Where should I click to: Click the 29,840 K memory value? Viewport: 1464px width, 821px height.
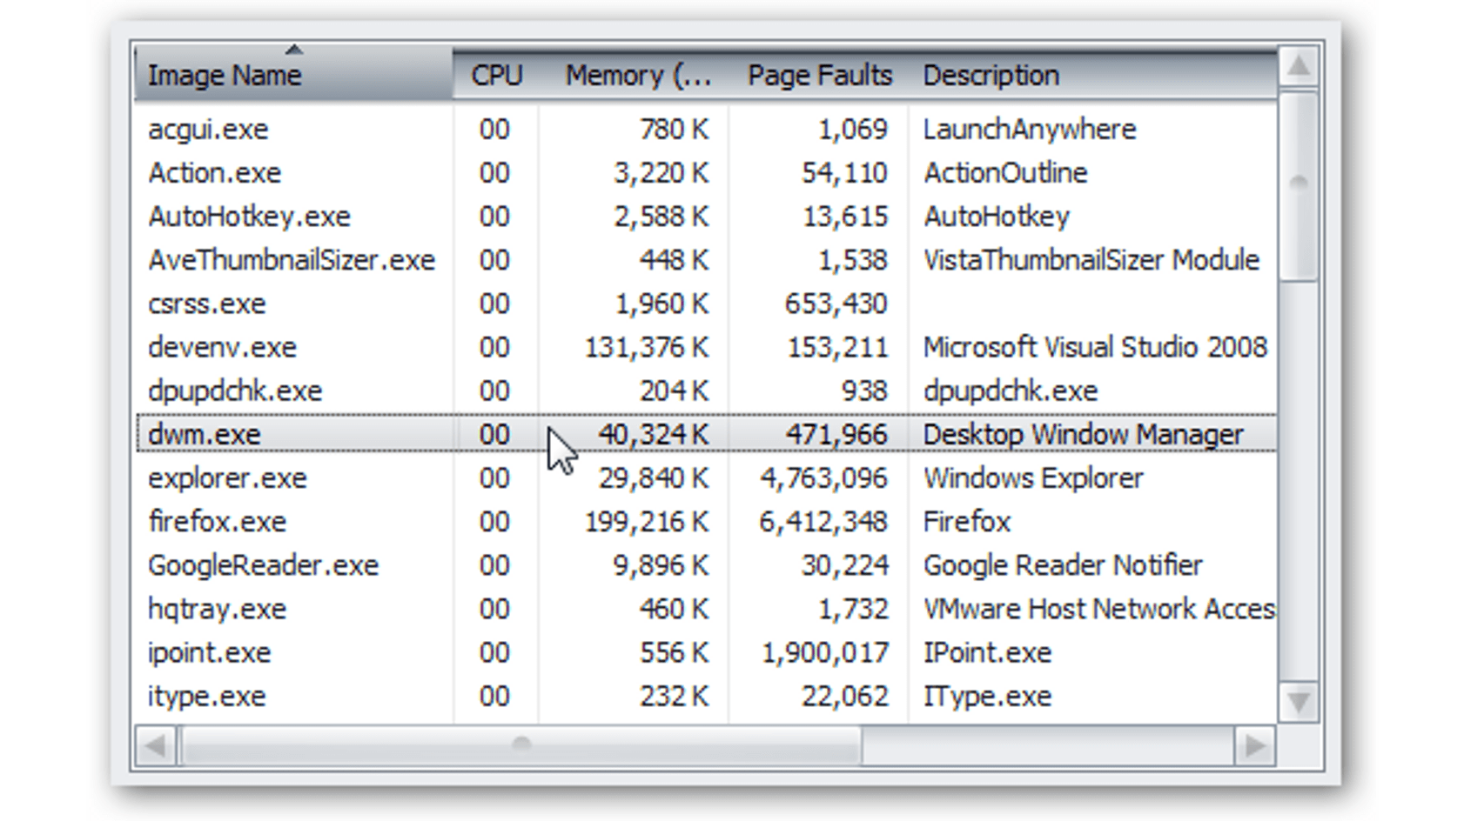pyautogui.click(x=654, y=477)
